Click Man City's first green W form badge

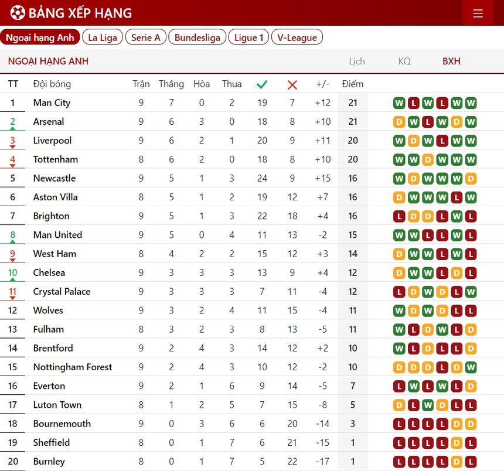click(x=399, y=103)
